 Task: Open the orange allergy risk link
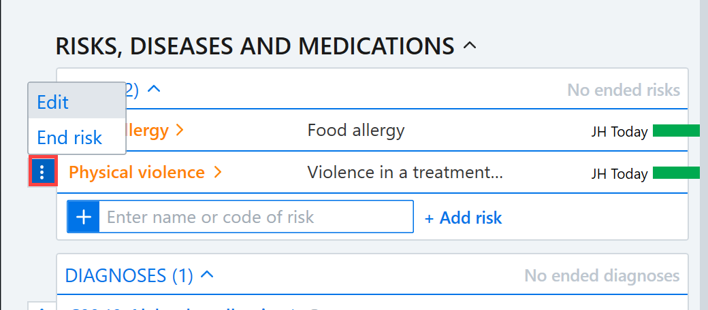[x=147, y=131]
